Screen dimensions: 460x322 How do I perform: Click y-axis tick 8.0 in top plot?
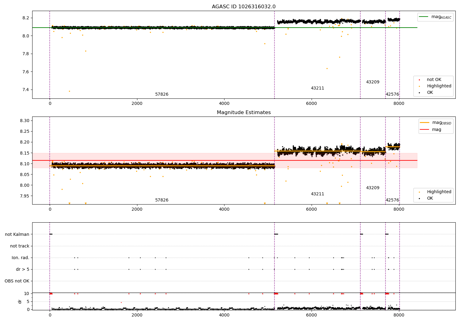point(26,36)
